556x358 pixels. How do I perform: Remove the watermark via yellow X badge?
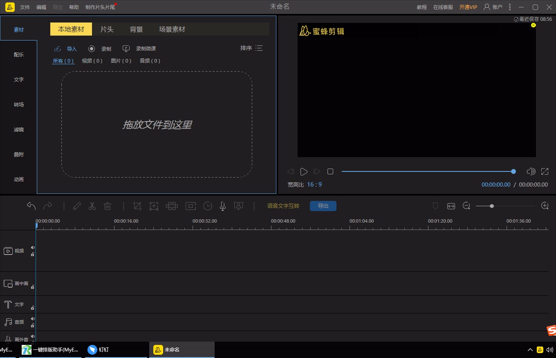[533, 25]
